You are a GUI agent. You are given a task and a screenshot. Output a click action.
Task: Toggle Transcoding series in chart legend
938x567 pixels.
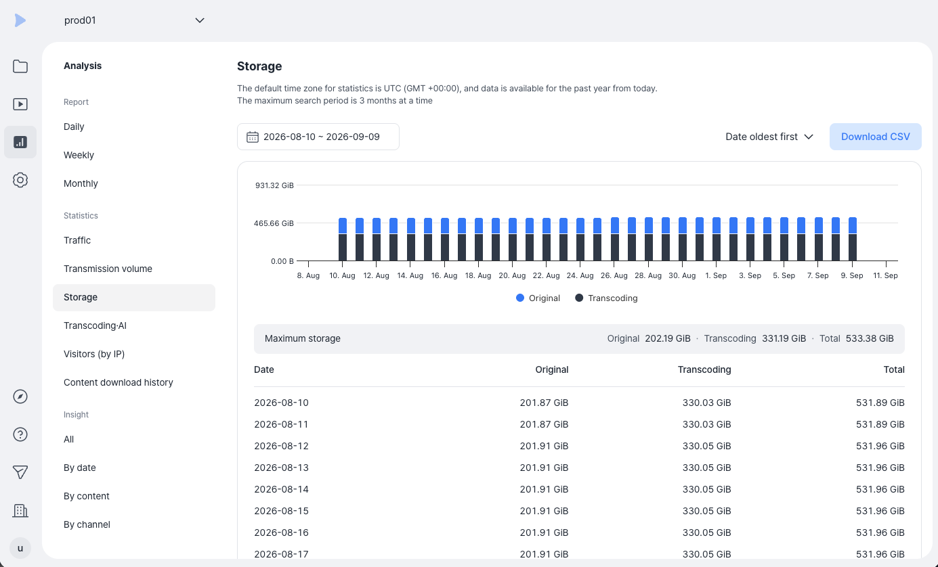(x=606, y=298)
